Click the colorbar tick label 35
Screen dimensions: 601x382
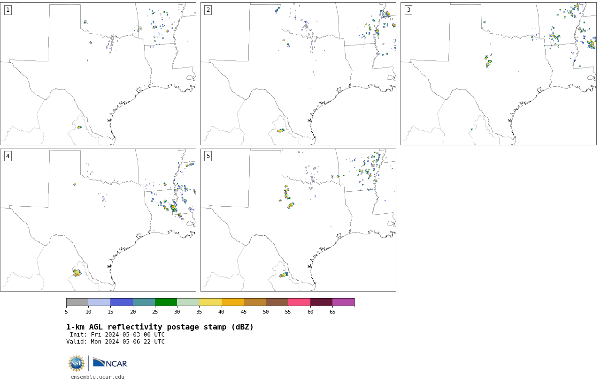tap(199, 312)
